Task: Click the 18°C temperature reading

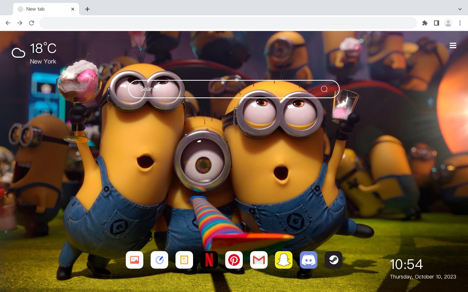Action: click(x=43, y=49)
